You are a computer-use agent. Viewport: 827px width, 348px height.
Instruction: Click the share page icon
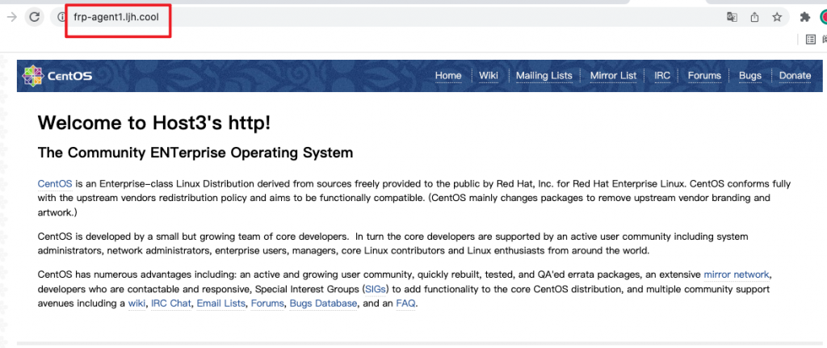754,17
